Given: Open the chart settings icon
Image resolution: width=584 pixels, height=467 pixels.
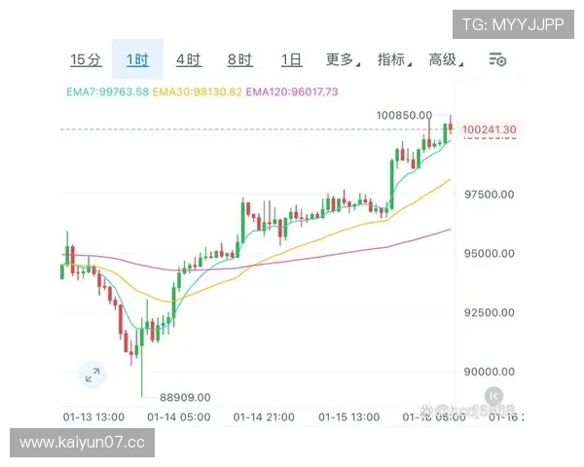Looking at the screenshot, I should (x=497, y=59).
